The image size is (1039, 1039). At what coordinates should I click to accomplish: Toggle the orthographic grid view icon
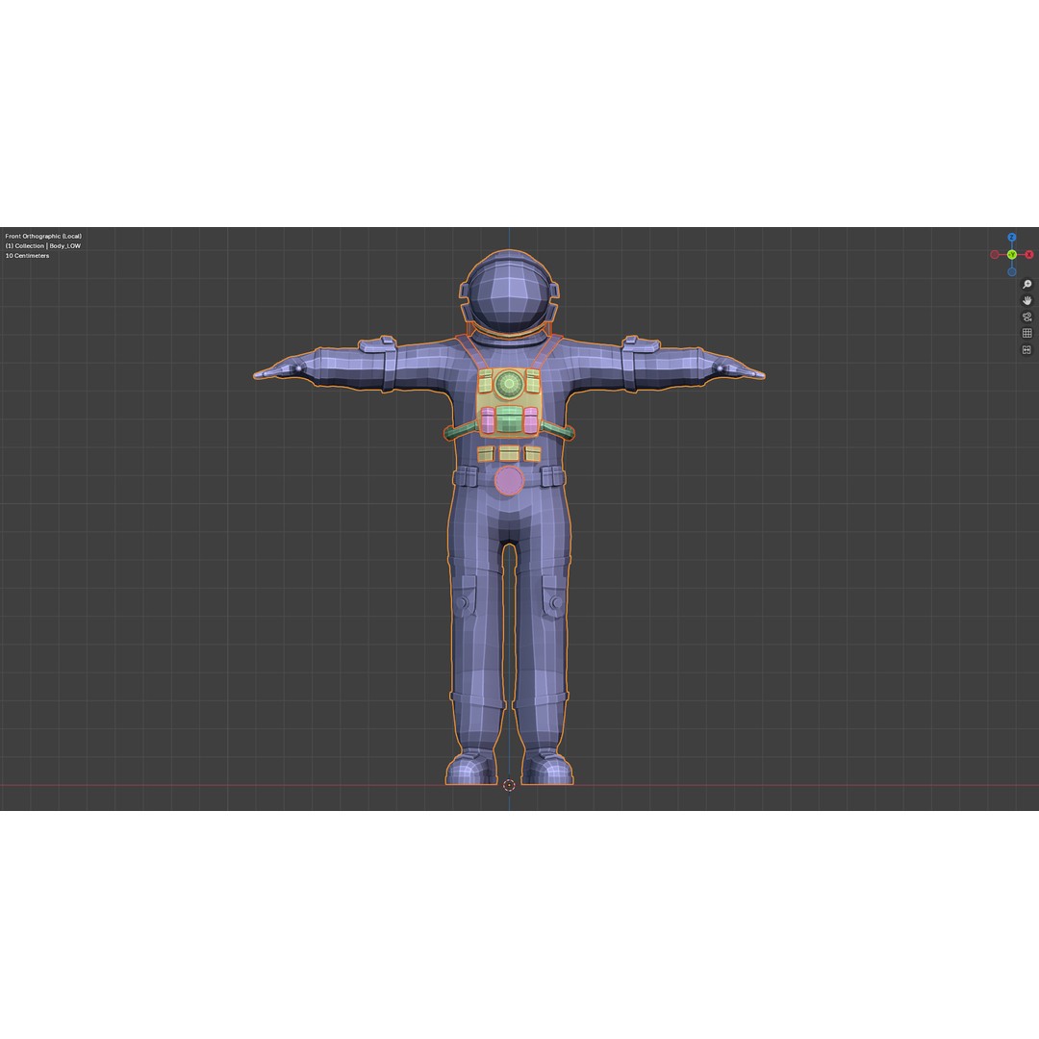click(x=1027, y=333)
